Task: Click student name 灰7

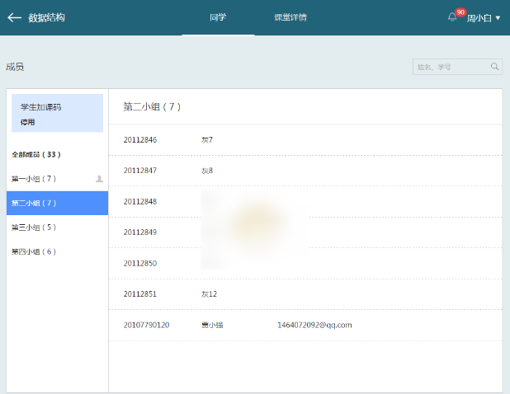Action: click(x=207, y=139)
